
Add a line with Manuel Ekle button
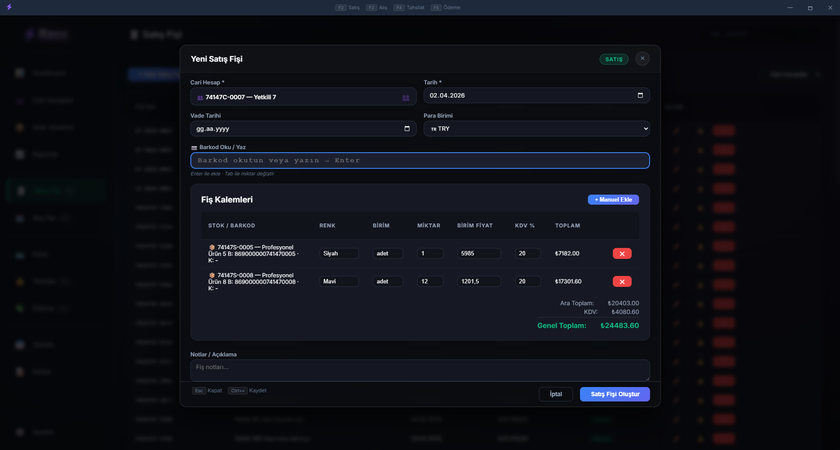coord(613,200)
